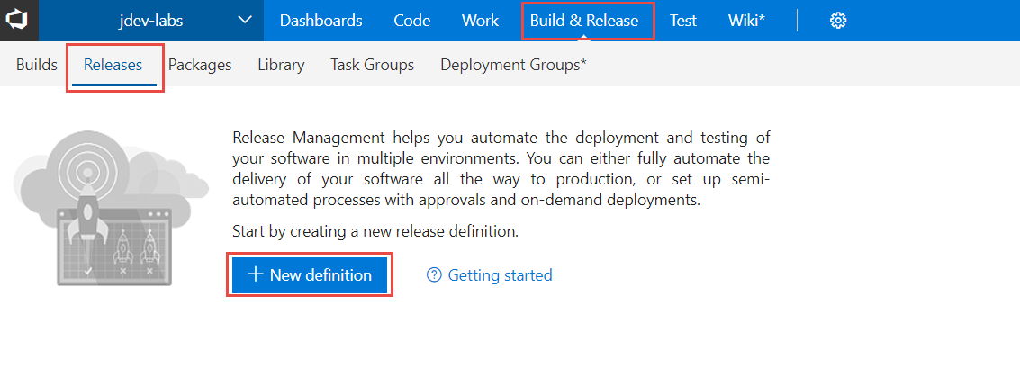Screen dimensions: 1020x368
Task: Click the Visual Studio Team Services logo
Action: click(x=14, y=20)
